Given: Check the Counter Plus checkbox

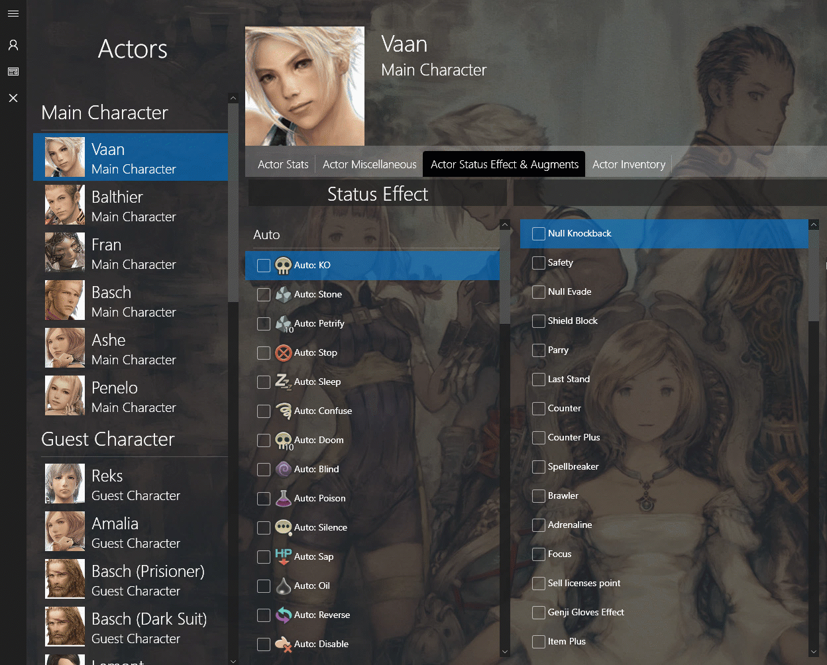Looking at the screenshot, I should point(539,438).
